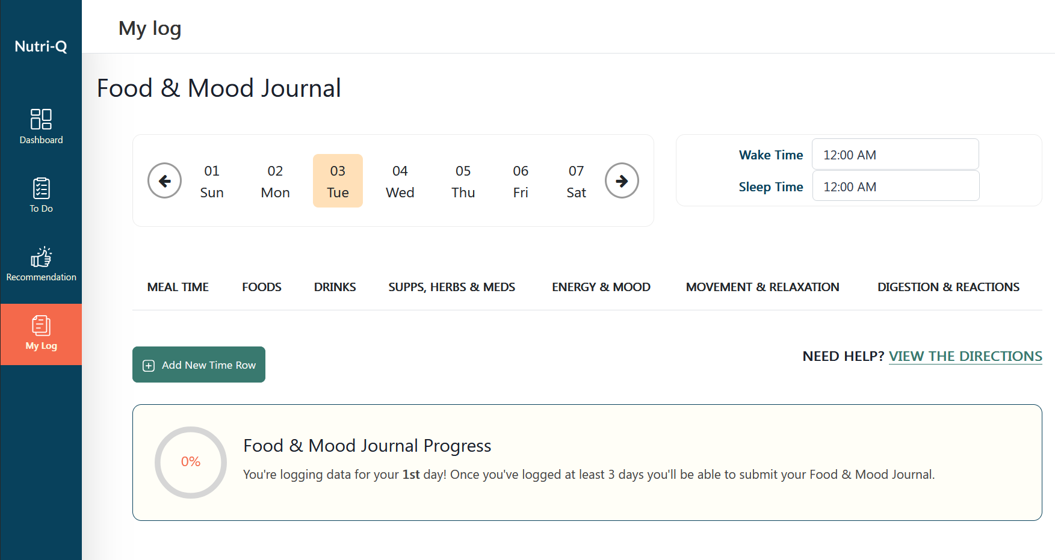
Task: Click the plus icon on Add New Time Row
Action: click(x=147, y=365)
